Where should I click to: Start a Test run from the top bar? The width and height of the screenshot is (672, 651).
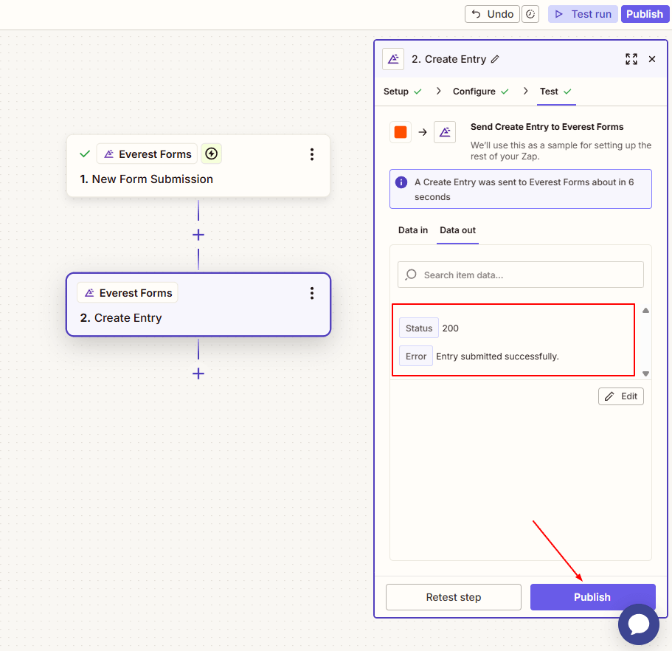point(583,14)
